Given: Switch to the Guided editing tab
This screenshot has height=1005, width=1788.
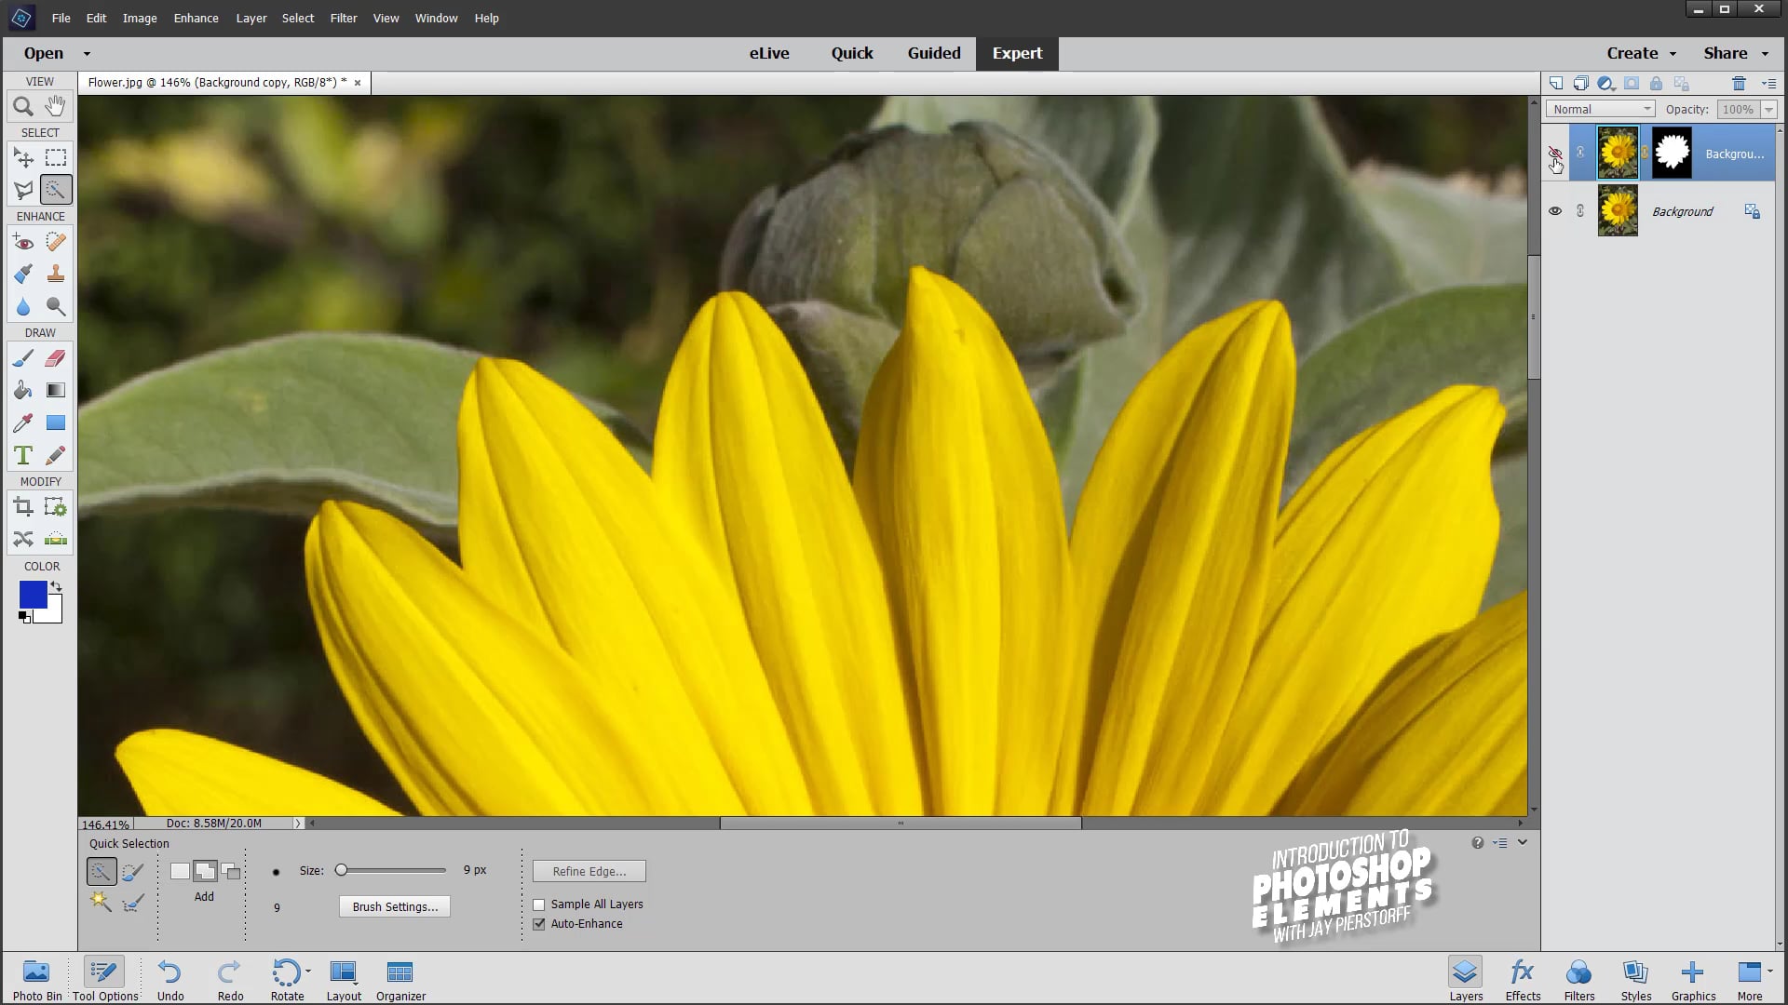Looking at the screenshot, I should coord(935,53).
